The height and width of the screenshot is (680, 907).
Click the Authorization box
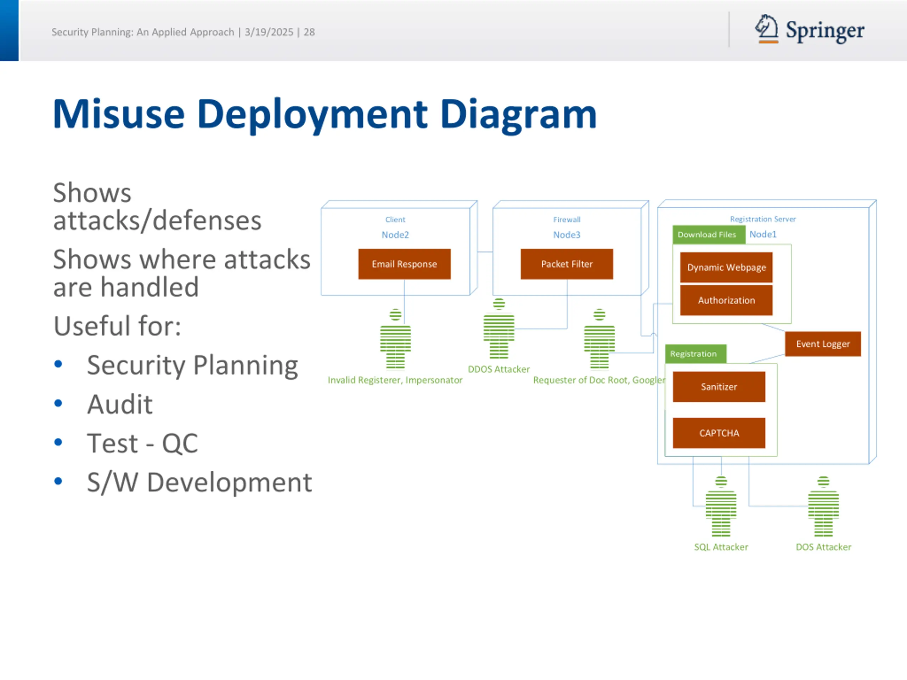[x=726, y=300]
